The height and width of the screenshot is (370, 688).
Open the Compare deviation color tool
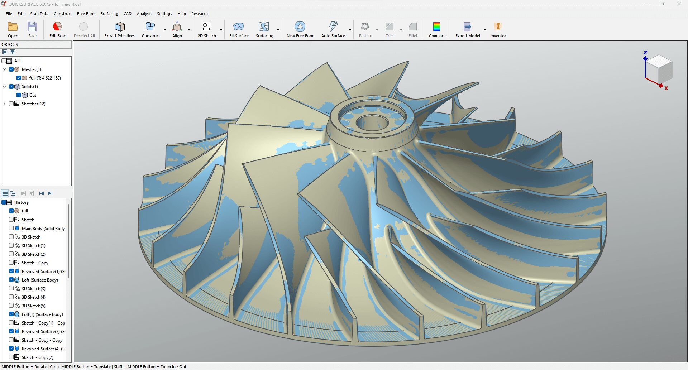[437, 30]
